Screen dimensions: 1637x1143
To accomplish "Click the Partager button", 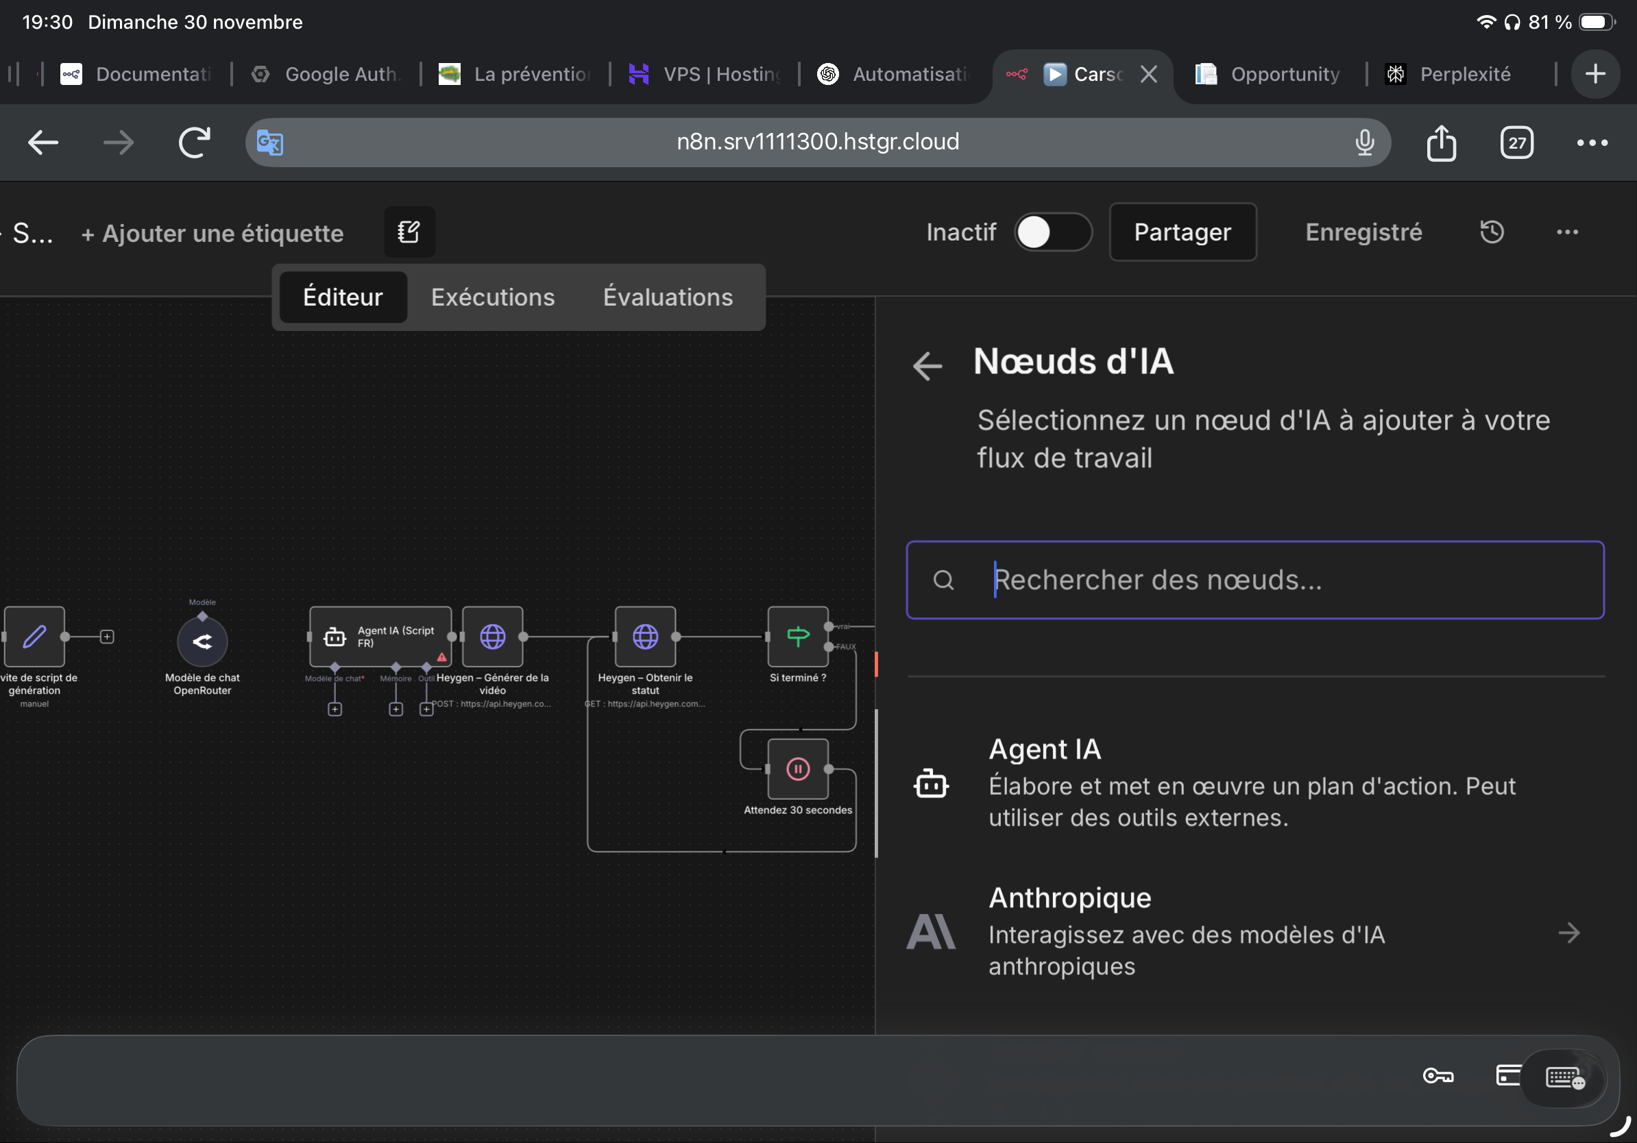I will [x=1182, y=232].
